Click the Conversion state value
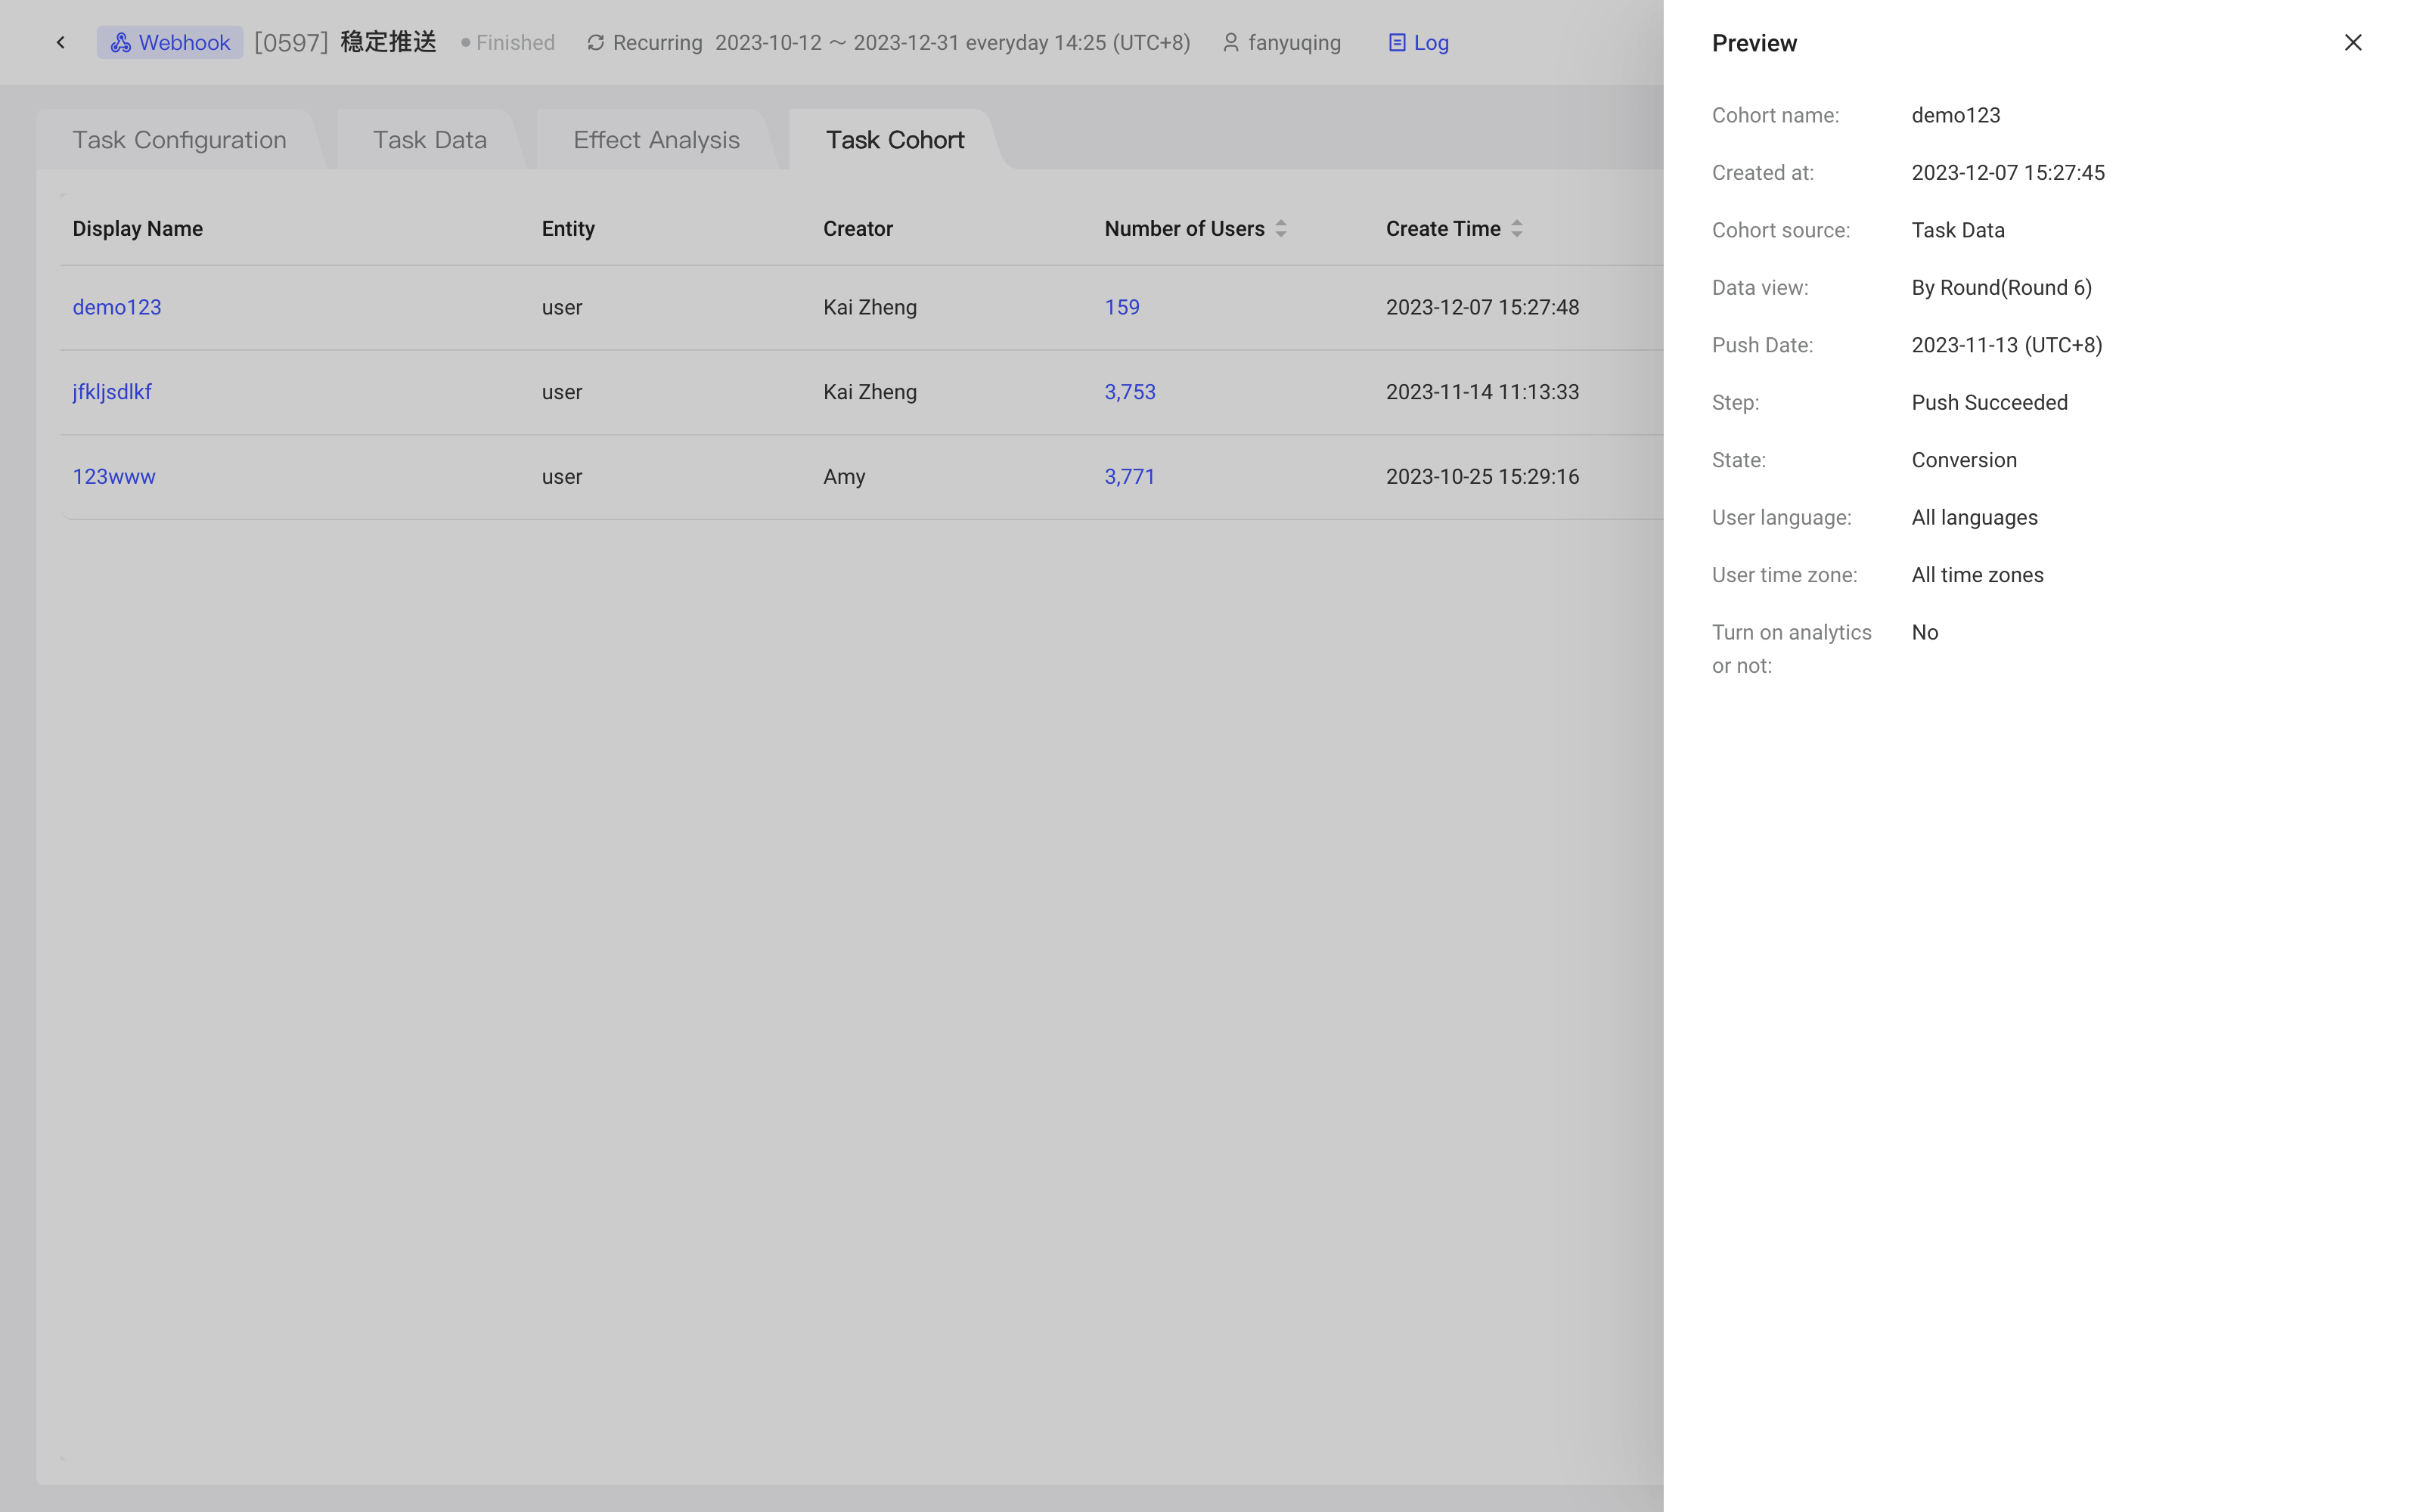 tap(1964, 460)
